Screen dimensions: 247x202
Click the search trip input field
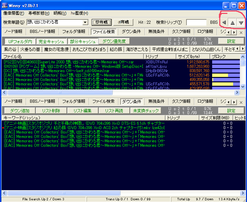coord(196,22)
